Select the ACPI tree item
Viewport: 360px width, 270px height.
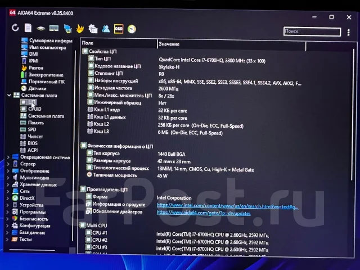coord(29,150)
